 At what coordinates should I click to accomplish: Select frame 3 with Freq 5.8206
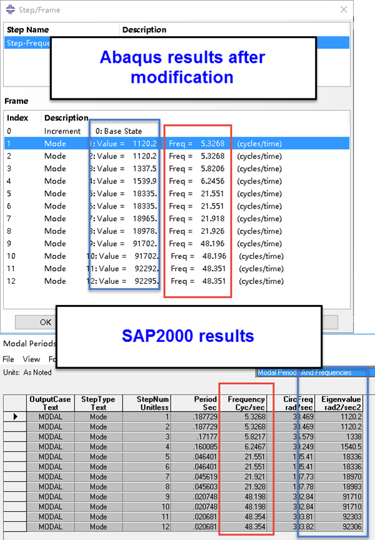point(177,169)
